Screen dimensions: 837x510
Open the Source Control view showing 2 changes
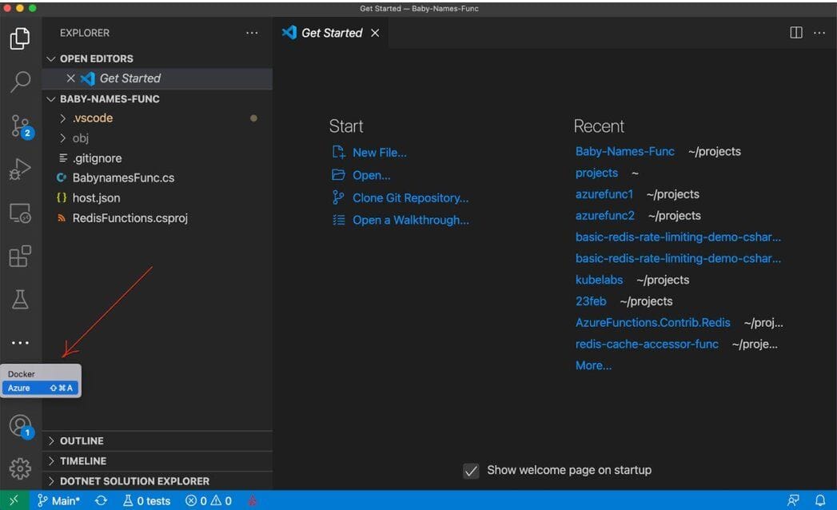click(x=21, y=126)
